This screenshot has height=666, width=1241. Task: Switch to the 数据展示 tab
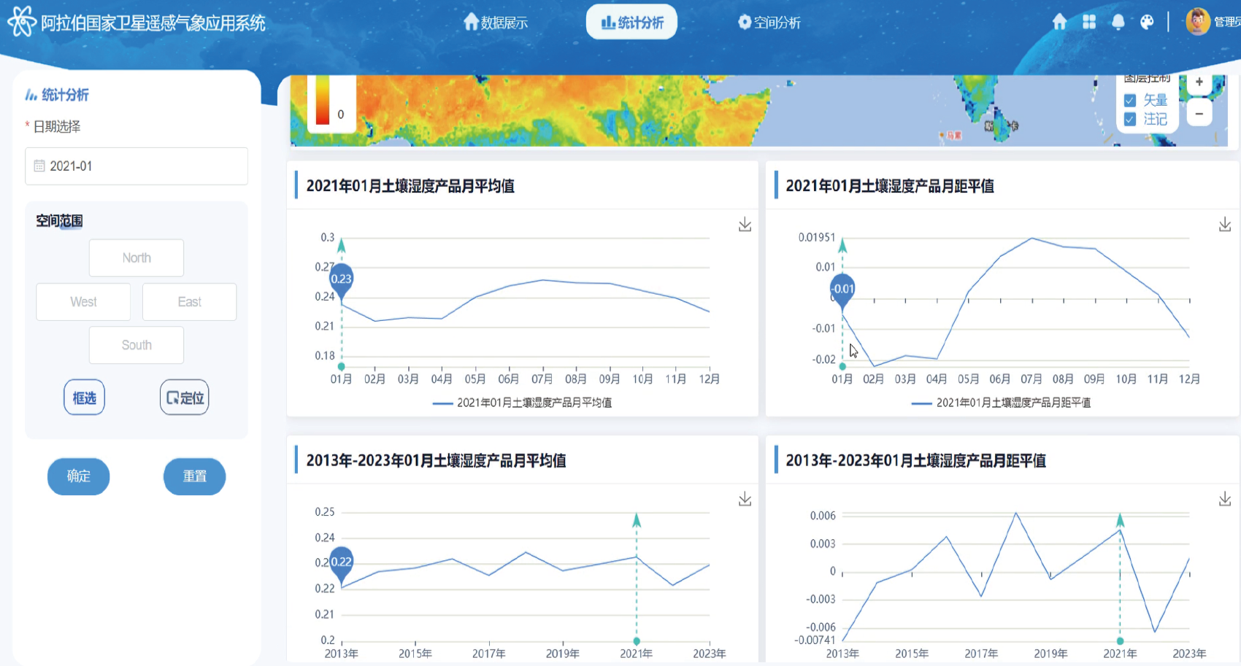click(x=496, y=23)
